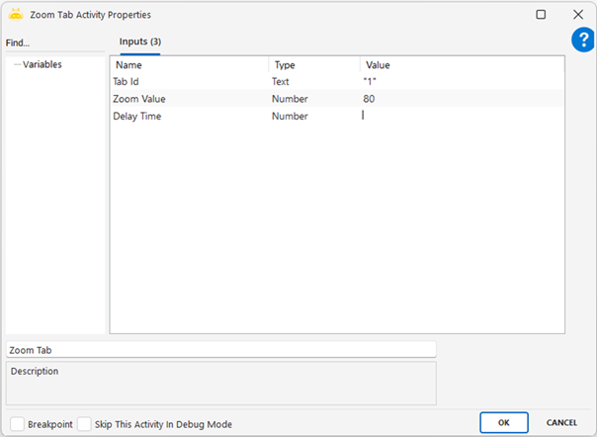Image resolution: width=597 pixels, height=437 pixels.
Task: Click the Zoom Tab activity name field
Action: point(220,349)
